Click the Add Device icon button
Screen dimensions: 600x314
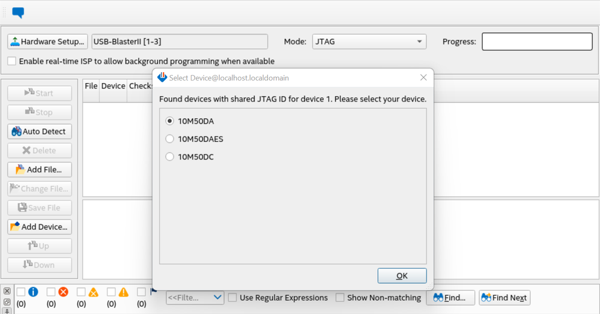coord(40,227)
